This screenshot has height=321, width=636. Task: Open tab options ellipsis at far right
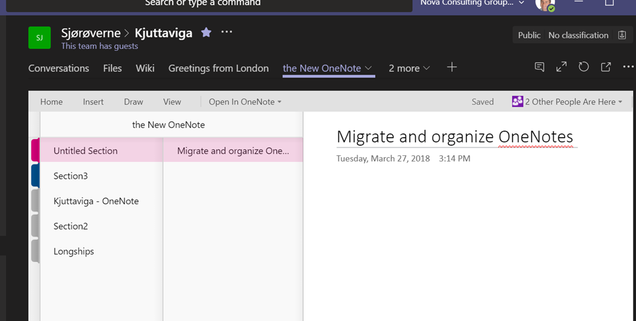(x=629, y=67)
